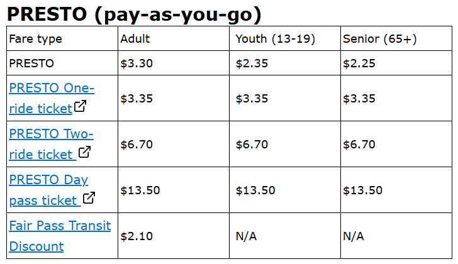Click external-link icon beside Two-ride ticket

84,152
